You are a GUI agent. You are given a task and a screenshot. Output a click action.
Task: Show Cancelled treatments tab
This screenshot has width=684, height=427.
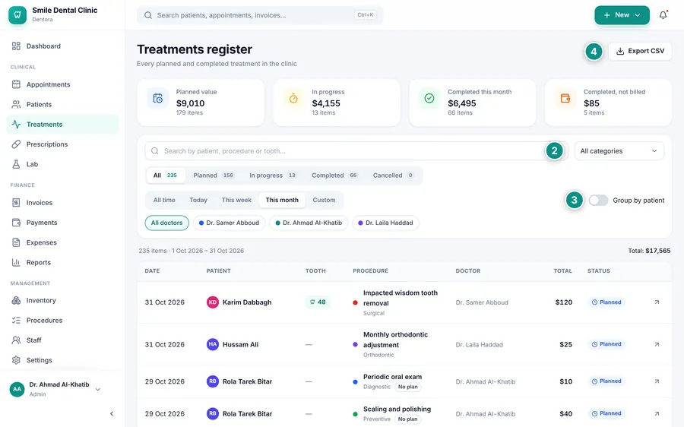[x=393, y=176]
